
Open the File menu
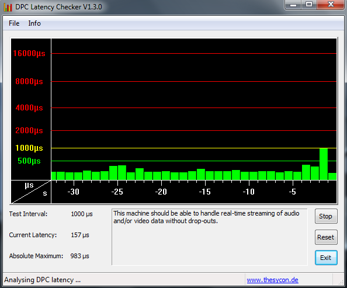pos(14,23)
